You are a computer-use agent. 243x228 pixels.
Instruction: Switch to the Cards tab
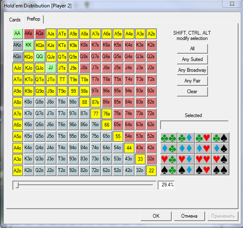click(x=15, y=20)
